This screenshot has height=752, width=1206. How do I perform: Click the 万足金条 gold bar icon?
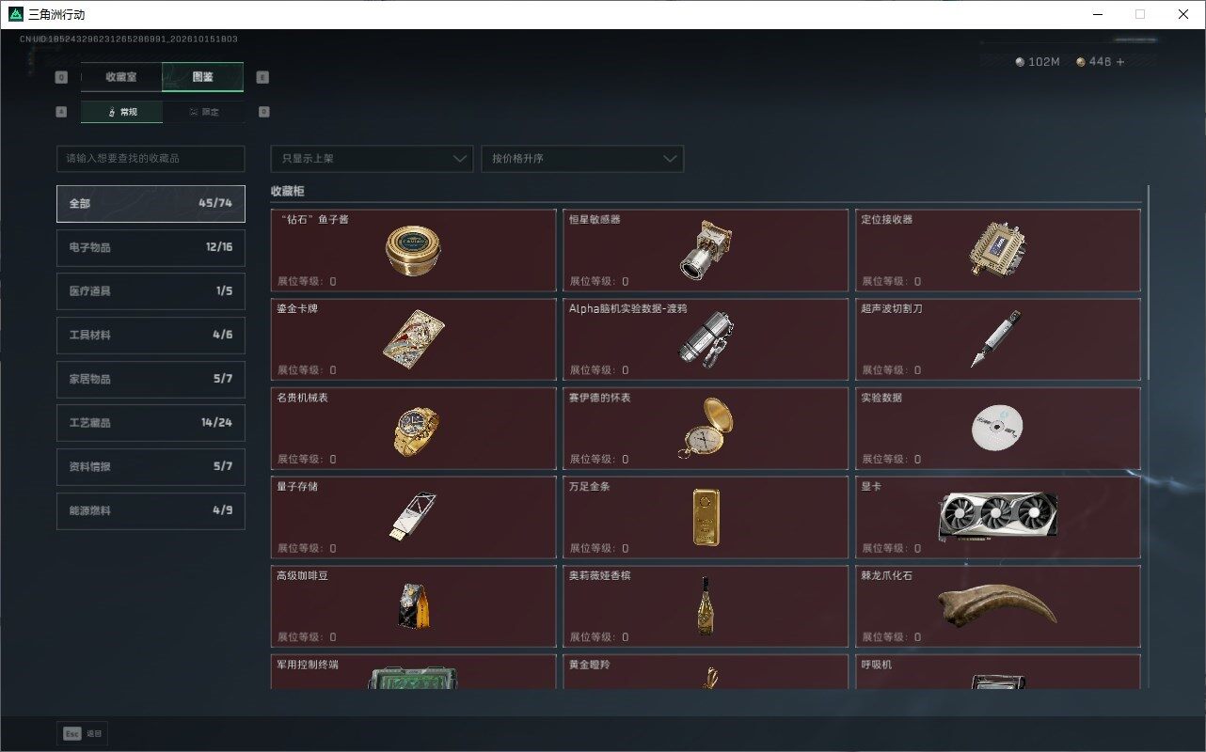pyautogui.click(x=706, y=516)
